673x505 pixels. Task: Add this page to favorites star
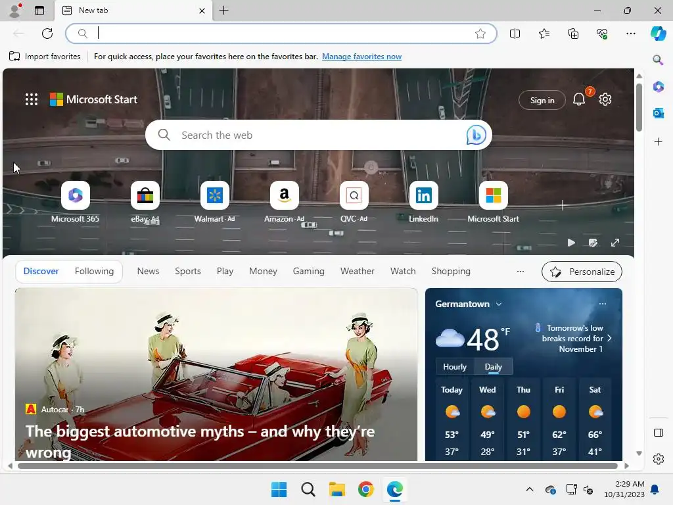(x=480, y=34)
